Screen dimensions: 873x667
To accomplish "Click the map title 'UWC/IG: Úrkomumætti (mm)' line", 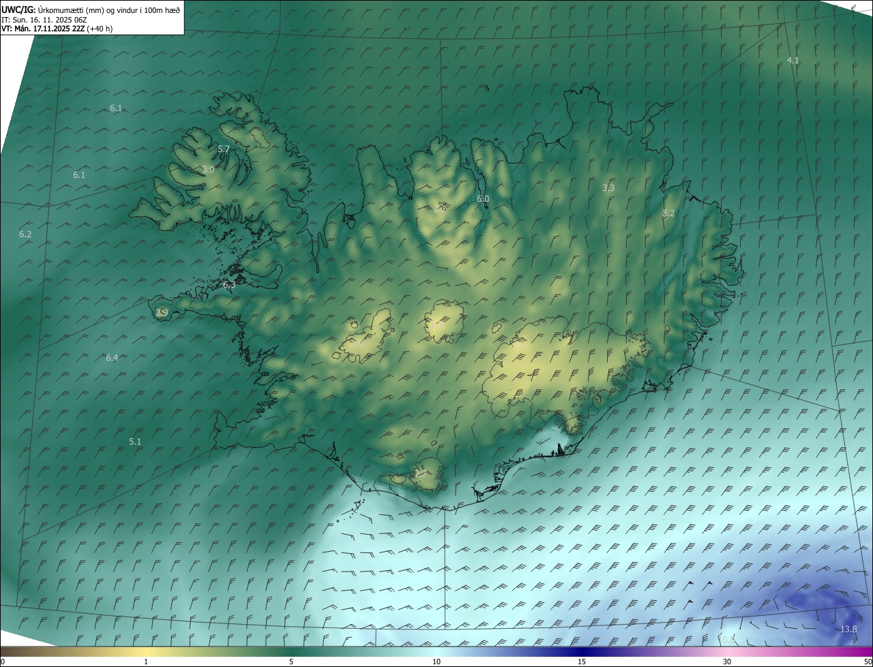I will [91, 10].
